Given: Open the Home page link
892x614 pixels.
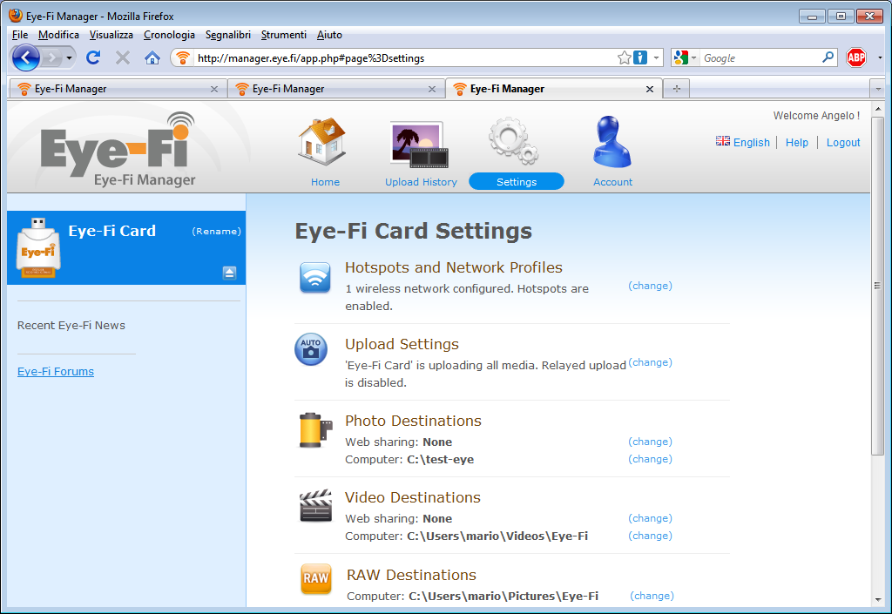Looking at the screenshot, I should pos(325,182).
